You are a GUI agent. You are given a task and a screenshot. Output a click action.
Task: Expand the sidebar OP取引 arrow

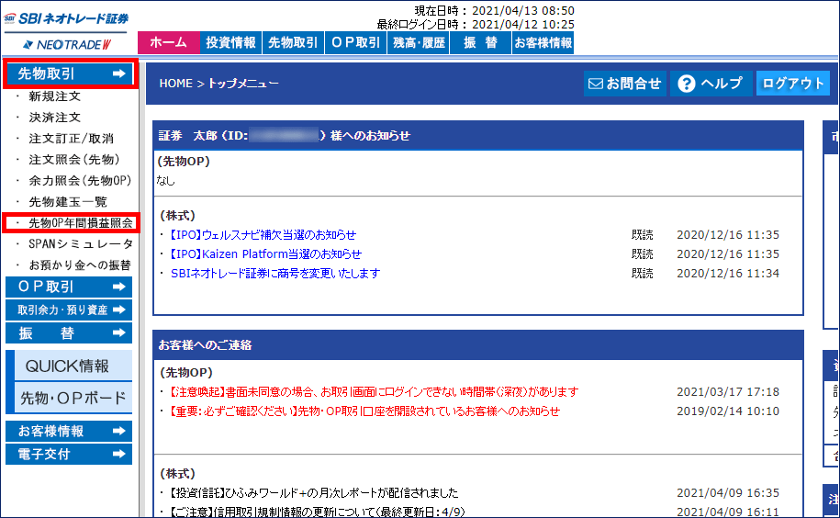[119, 287]
